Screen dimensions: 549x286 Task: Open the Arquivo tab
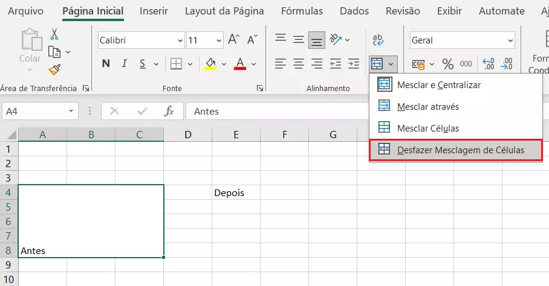point(25,11)
